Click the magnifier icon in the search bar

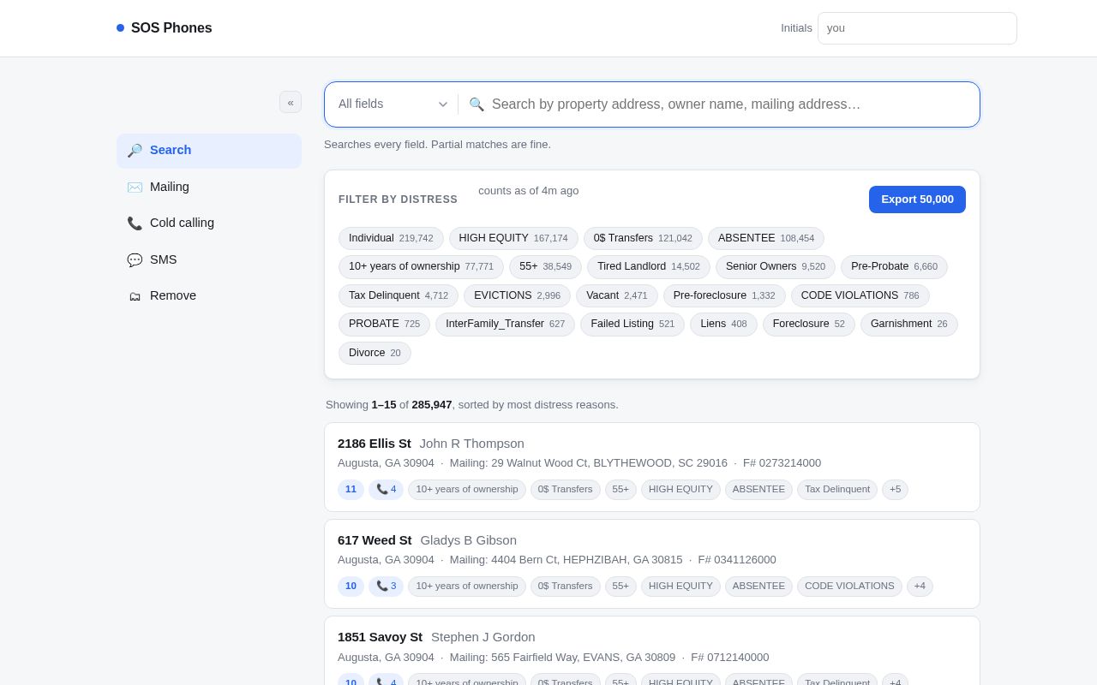pyautogui.click(x=477, y=104)
